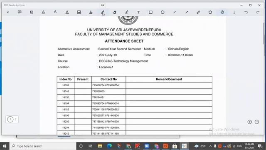Screen dimensions: 266x150
Task: Select the polygon shape tool
Action: pyautogui.click(x=210, y=12)
